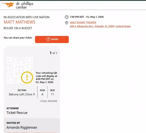The image size is (146, 133).
Task: Click the attendee name 'Ticket Rescue'
Action: [x=17, y=113]
